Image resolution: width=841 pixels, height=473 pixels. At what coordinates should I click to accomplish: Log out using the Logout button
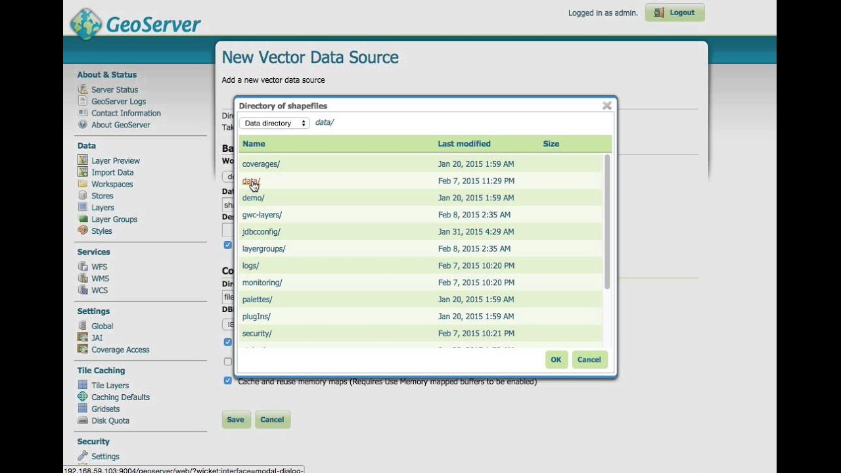675,12
